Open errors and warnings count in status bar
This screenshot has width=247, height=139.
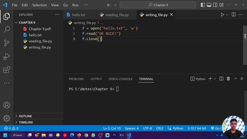click(x=11, y=128)
